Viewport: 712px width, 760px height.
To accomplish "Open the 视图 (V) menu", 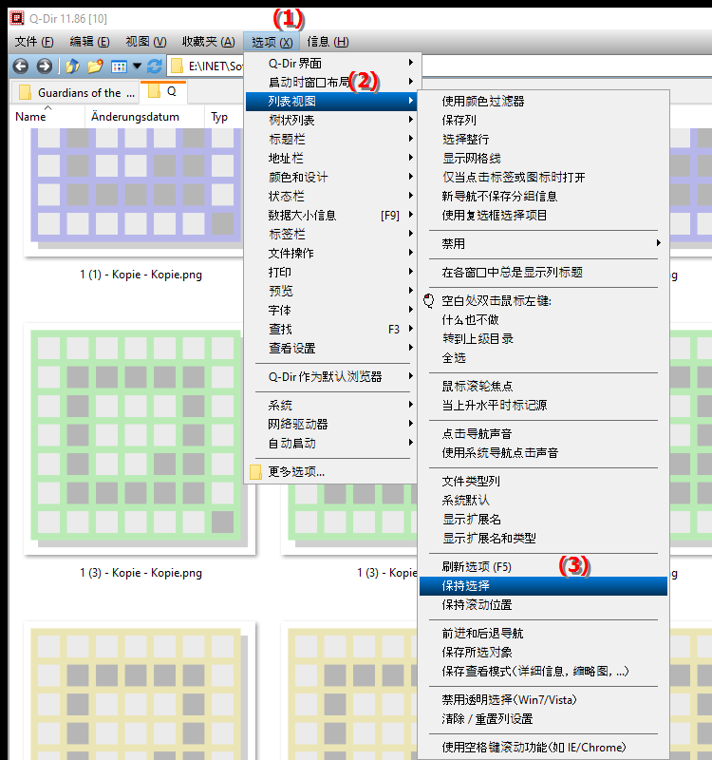I will pos(146,42).
